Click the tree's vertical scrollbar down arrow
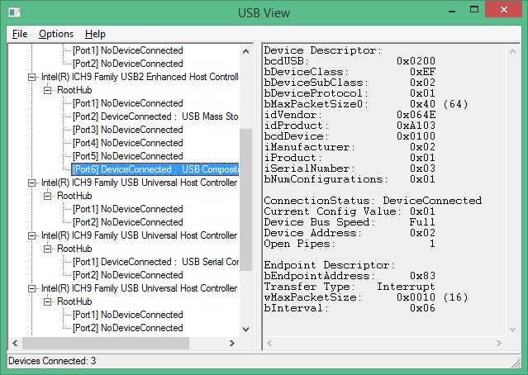 (x=246, y=329)
